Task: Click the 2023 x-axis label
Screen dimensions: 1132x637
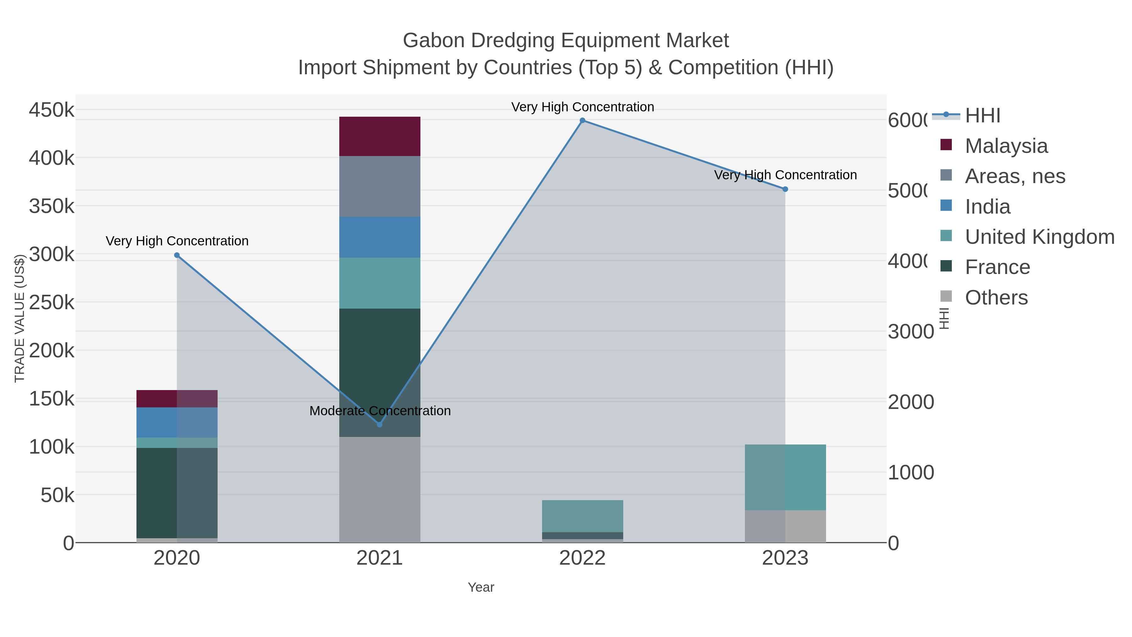Action: pyautogui.click(x=785, y=558)
